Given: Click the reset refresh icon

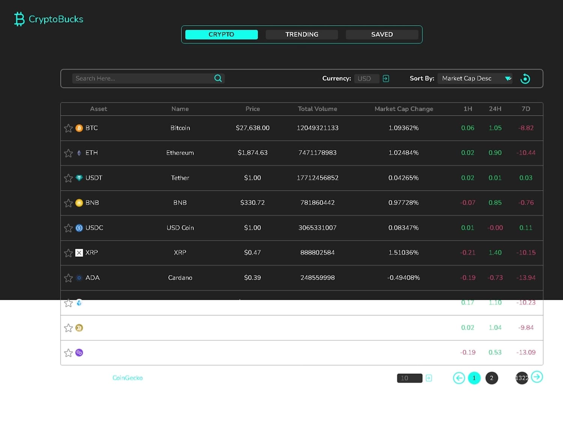Looking at the screenshot, I should coord(525,78).
